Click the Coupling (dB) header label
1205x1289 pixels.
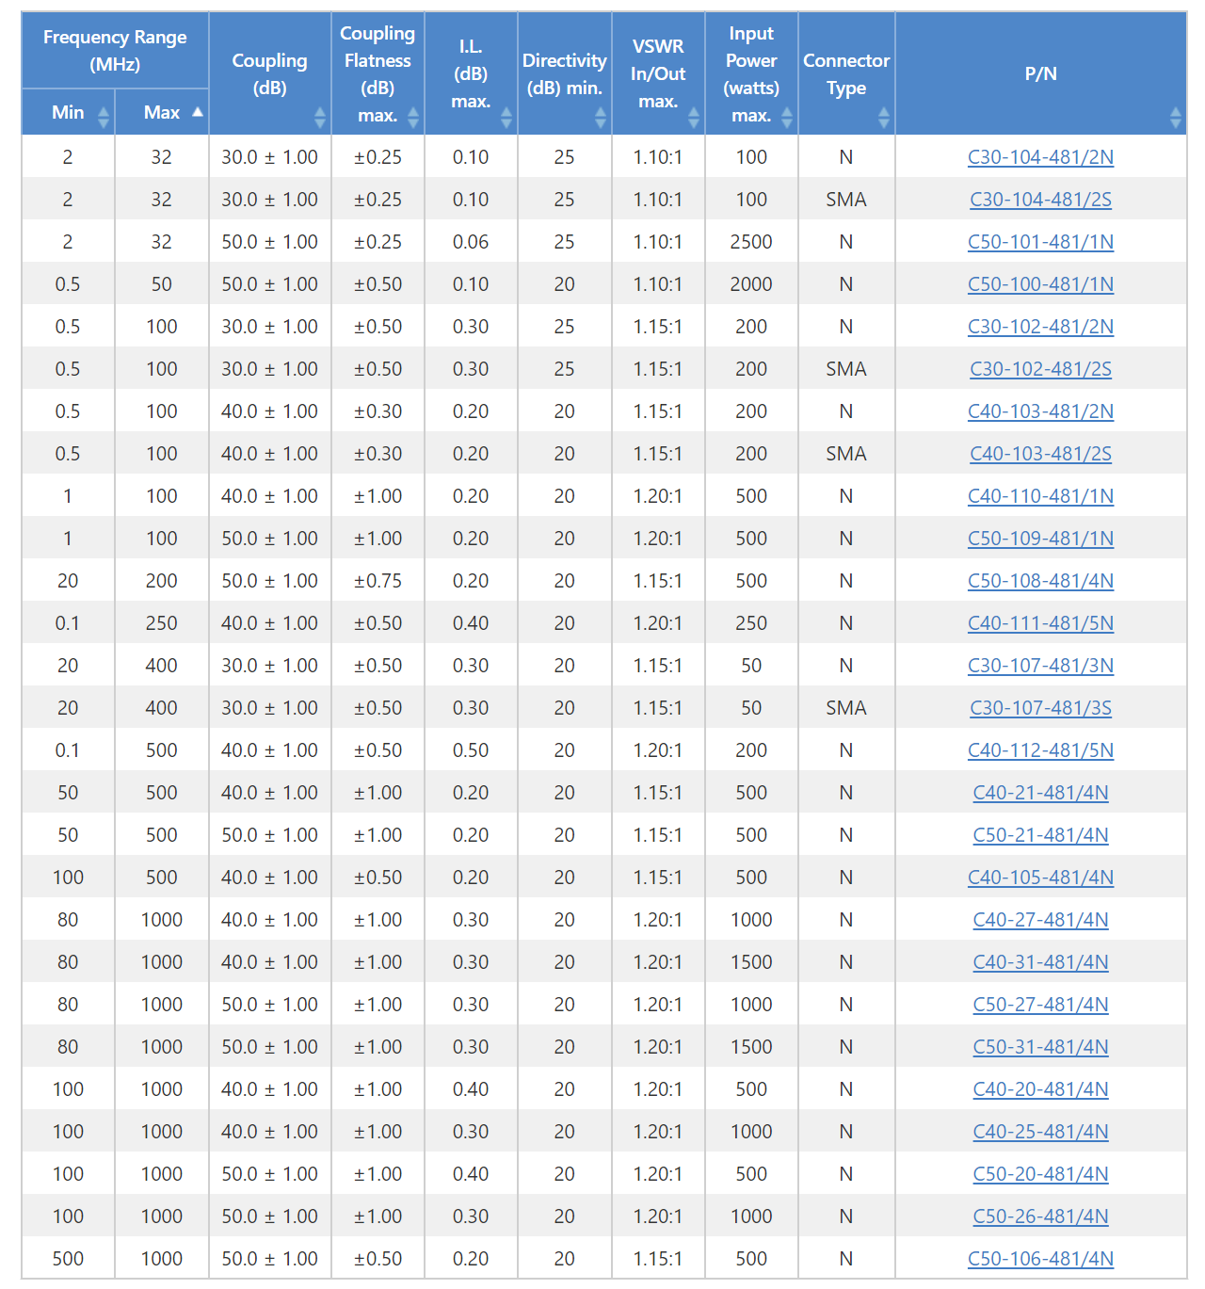(269, 74)
